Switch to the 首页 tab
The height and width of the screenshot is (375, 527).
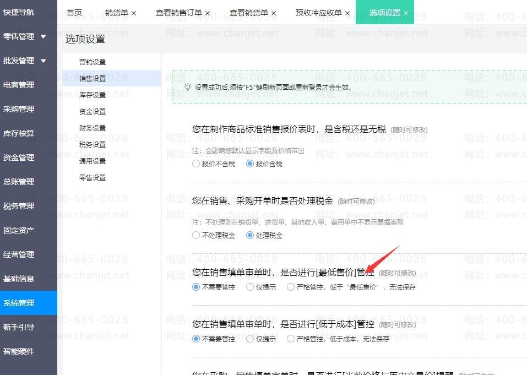click(x=74, y=13)
